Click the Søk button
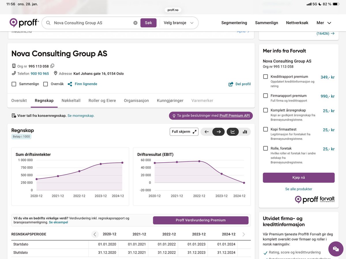Image resolution: width=346 pixels, height=259 pixels. [x=148, y=23]
